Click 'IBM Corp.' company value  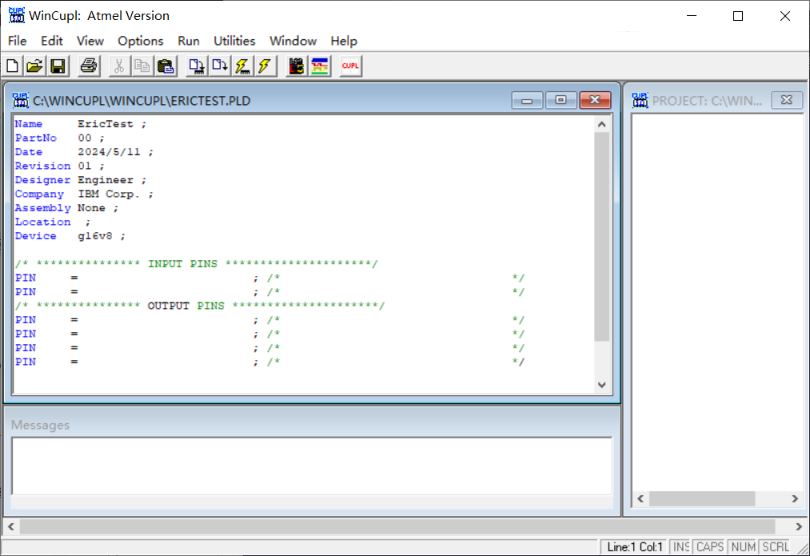click(109, 194)
